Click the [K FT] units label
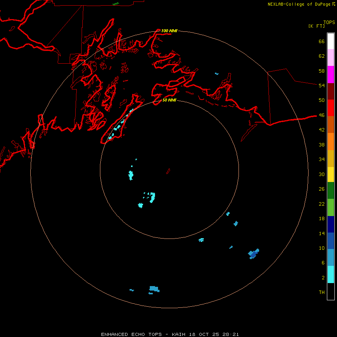Viewport: 337px width, 337px height. [316, 26]
